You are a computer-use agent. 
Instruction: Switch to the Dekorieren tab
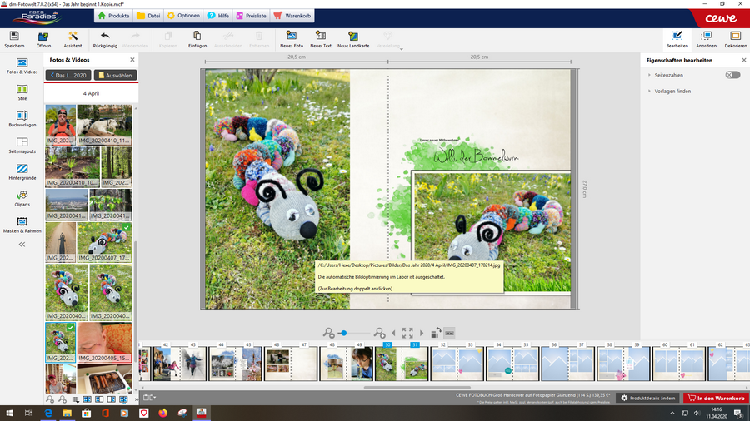(735, 39)
